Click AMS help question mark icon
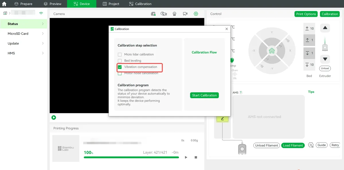Image resolution: width=344 pixels, height=170 pixels. click(x=241, y=92)
